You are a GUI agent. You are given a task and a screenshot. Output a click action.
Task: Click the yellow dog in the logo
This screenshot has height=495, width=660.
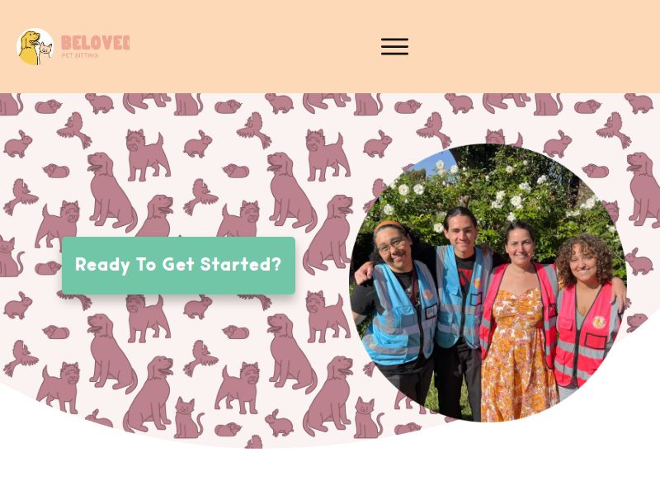click(x=28, y=47)
